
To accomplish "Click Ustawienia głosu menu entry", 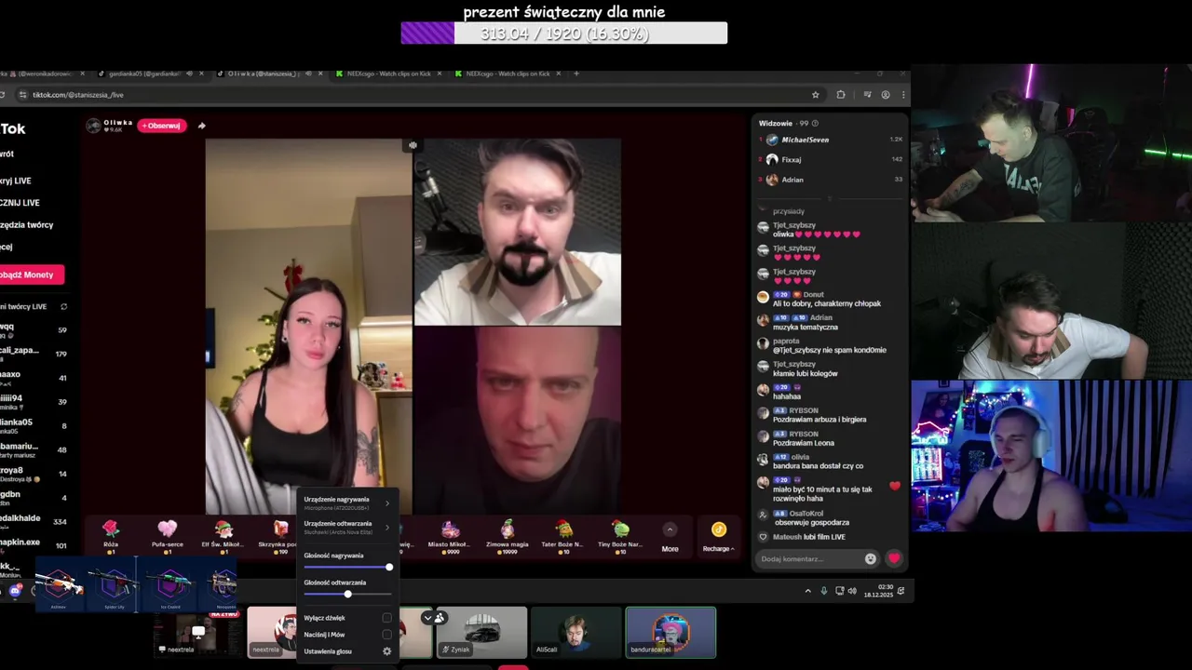I will pos(347,651).
